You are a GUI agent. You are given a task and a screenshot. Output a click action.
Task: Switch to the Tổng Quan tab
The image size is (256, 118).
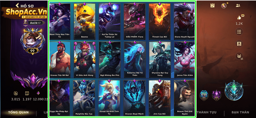point(18,112)
